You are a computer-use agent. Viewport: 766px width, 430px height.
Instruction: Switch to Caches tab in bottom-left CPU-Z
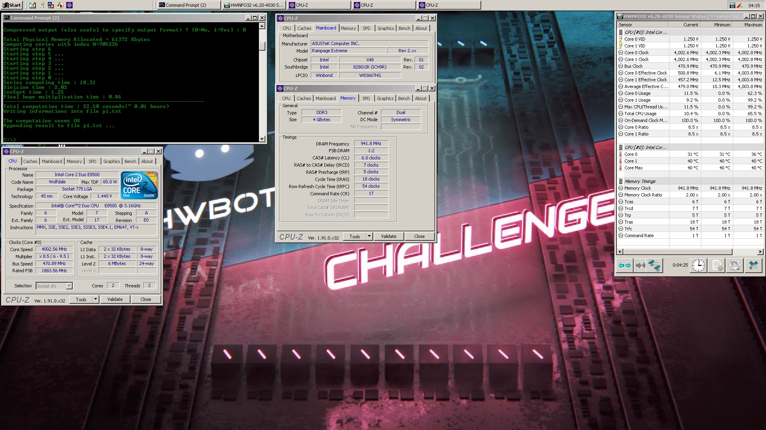(x=30, y=161)
